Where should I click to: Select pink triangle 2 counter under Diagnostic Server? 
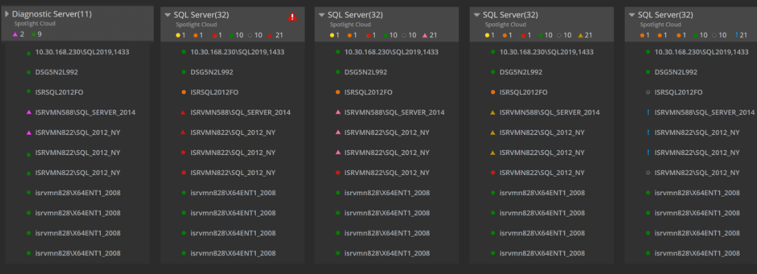[18, 35]
